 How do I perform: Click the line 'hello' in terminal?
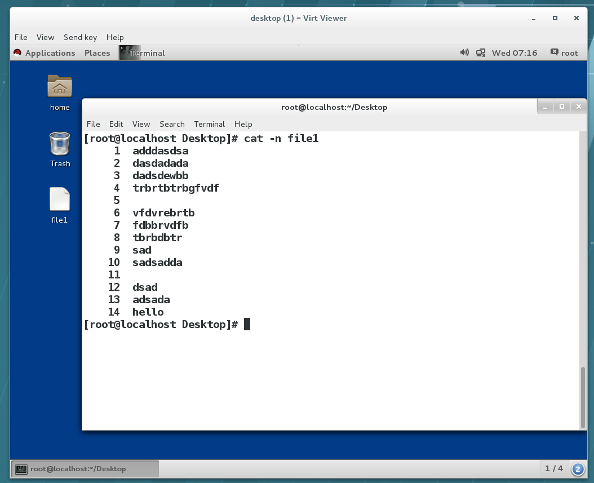[148, 312]
